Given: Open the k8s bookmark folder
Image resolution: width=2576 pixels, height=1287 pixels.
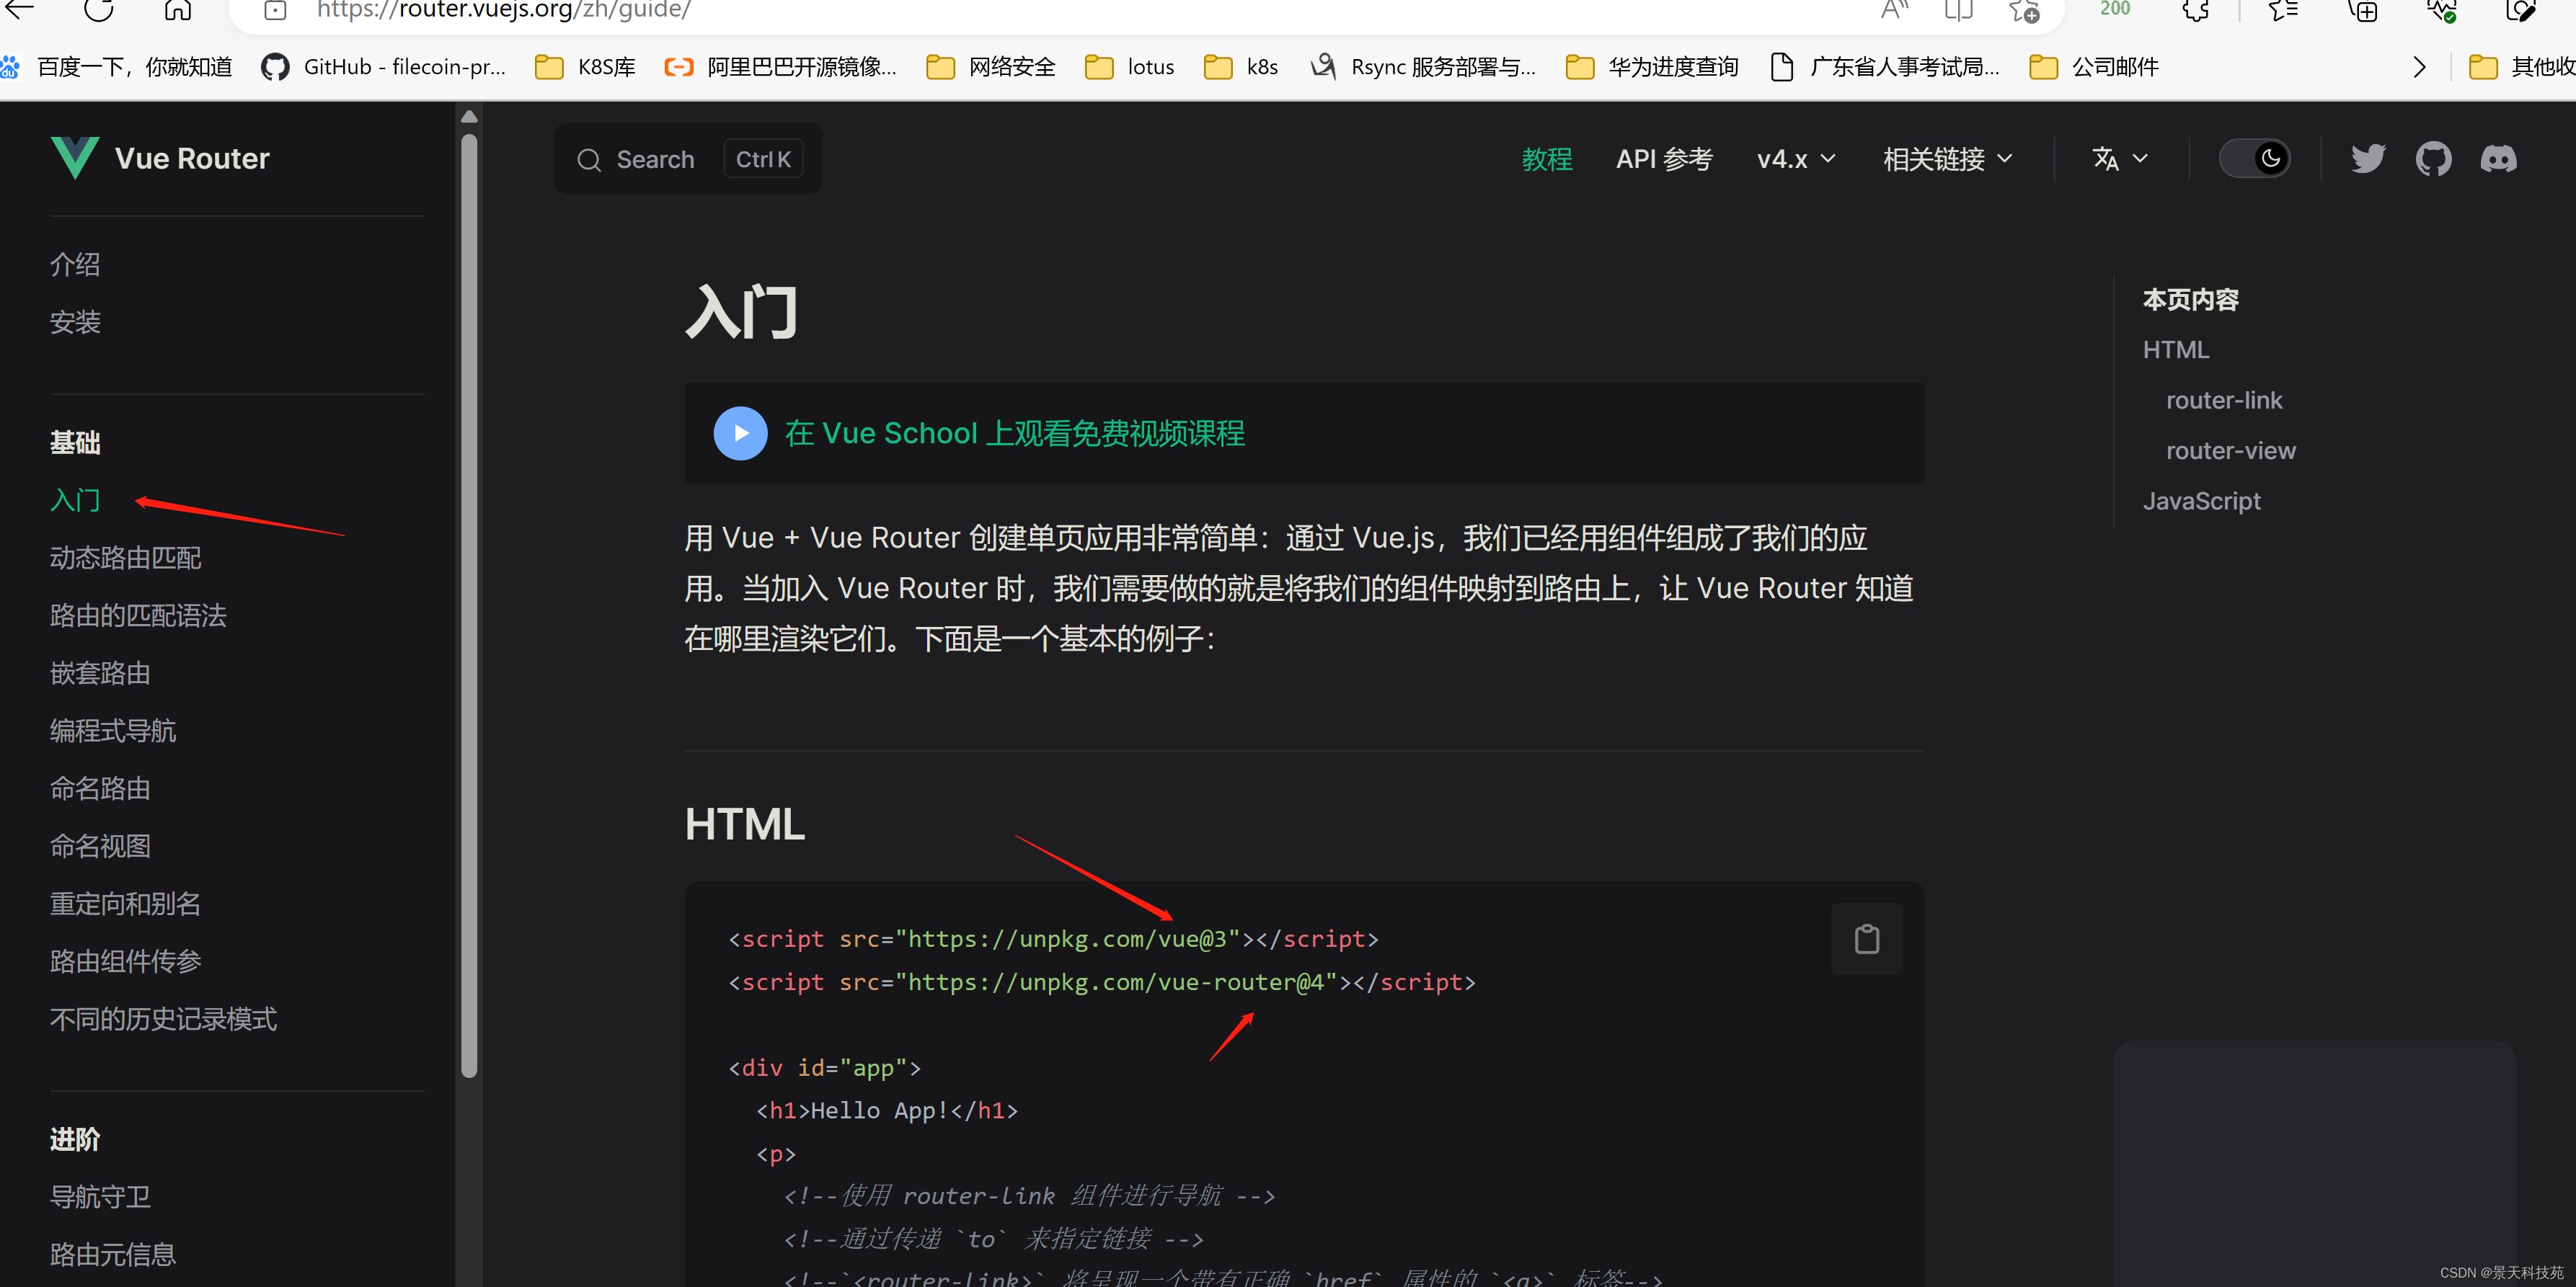Looking at the screenshot, I should (x=1241, y=67).
